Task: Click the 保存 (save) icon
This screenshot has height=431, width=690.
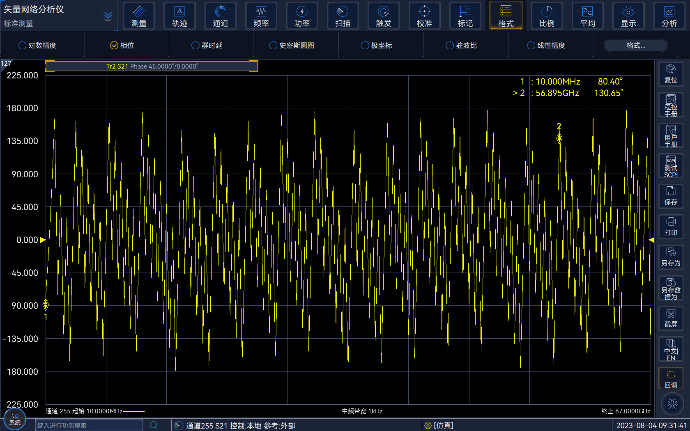Action: [x=671, y=196]
